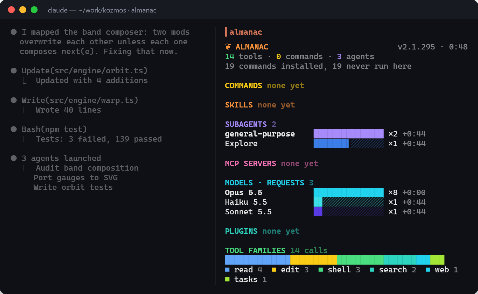Click the SUBAGENTS section heading

coord(246,124)
